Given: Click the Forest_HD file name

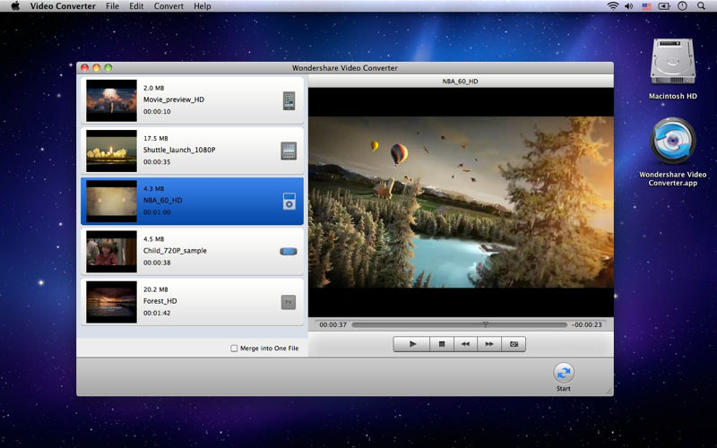Looking at the screenshot, I should pos(160,301).
